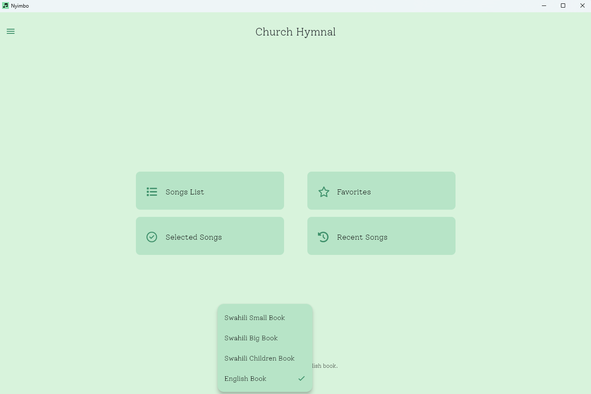Viewport: 591px width, 394px height.
Task: Close the Nyimbo application window
Action: (x=582, y=6)
